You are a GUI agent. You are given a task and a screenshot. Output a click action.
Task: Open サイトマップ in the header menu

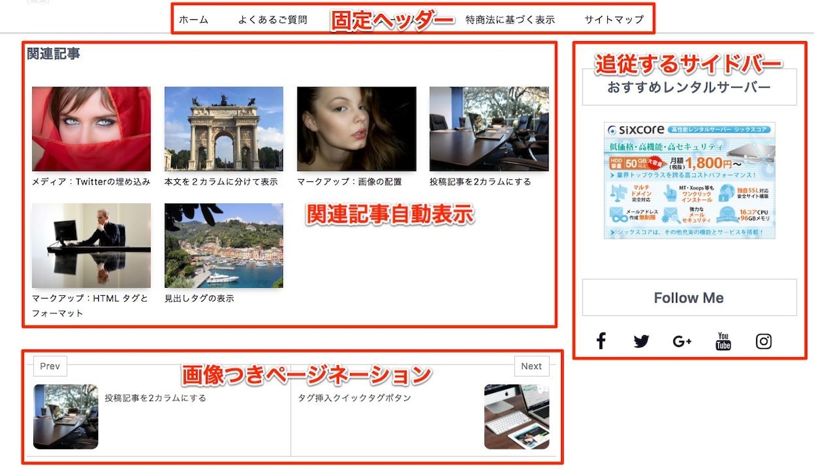(x=615, y=19)
